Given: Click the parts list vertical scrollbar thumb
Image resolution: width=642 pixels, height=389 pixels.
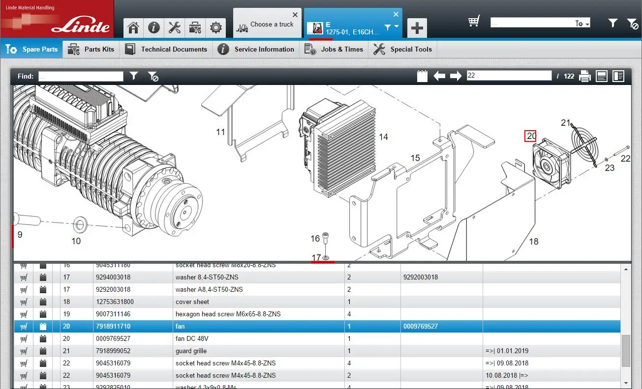Looking at the screenshot, I should coord(625,351).
